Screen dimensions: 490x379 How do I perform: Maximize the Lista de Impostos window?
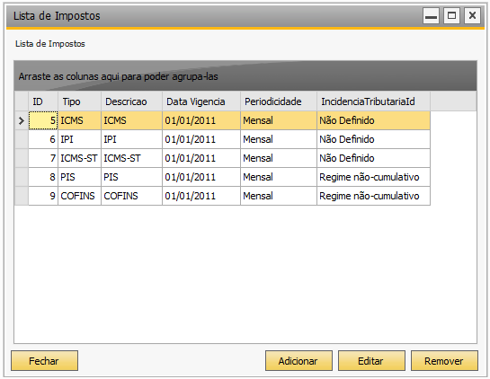451,15
